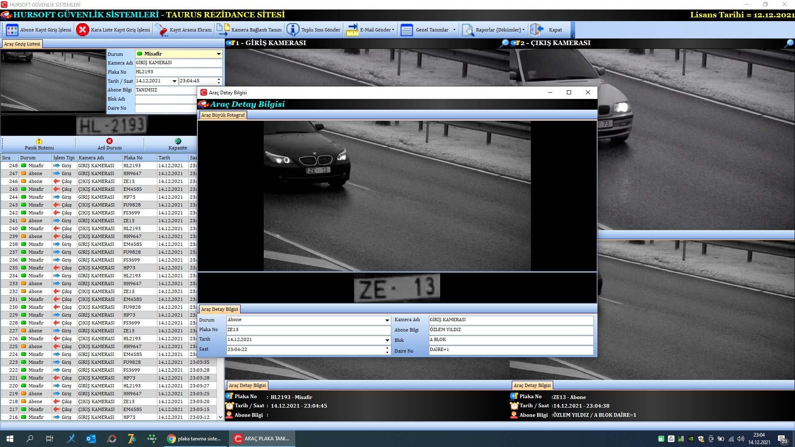
Task: Open E-Mail Gönder dropdown menu
Action: 393,30
